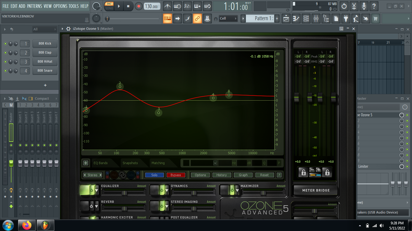Open the metronome icon in toolbar
This screenshot has height=231, width=412.
(x=167, y=6)
